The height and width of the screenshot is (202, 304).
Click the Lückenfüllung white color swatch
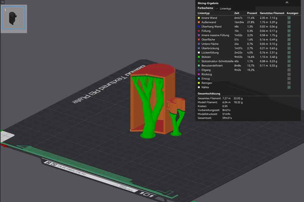(x=199, y=53)
